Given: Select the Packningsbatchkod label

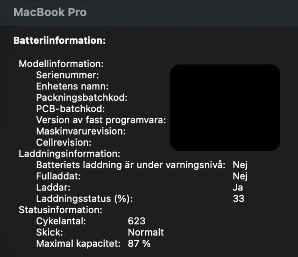Looking at the screenshot, I should pos(82,98).
